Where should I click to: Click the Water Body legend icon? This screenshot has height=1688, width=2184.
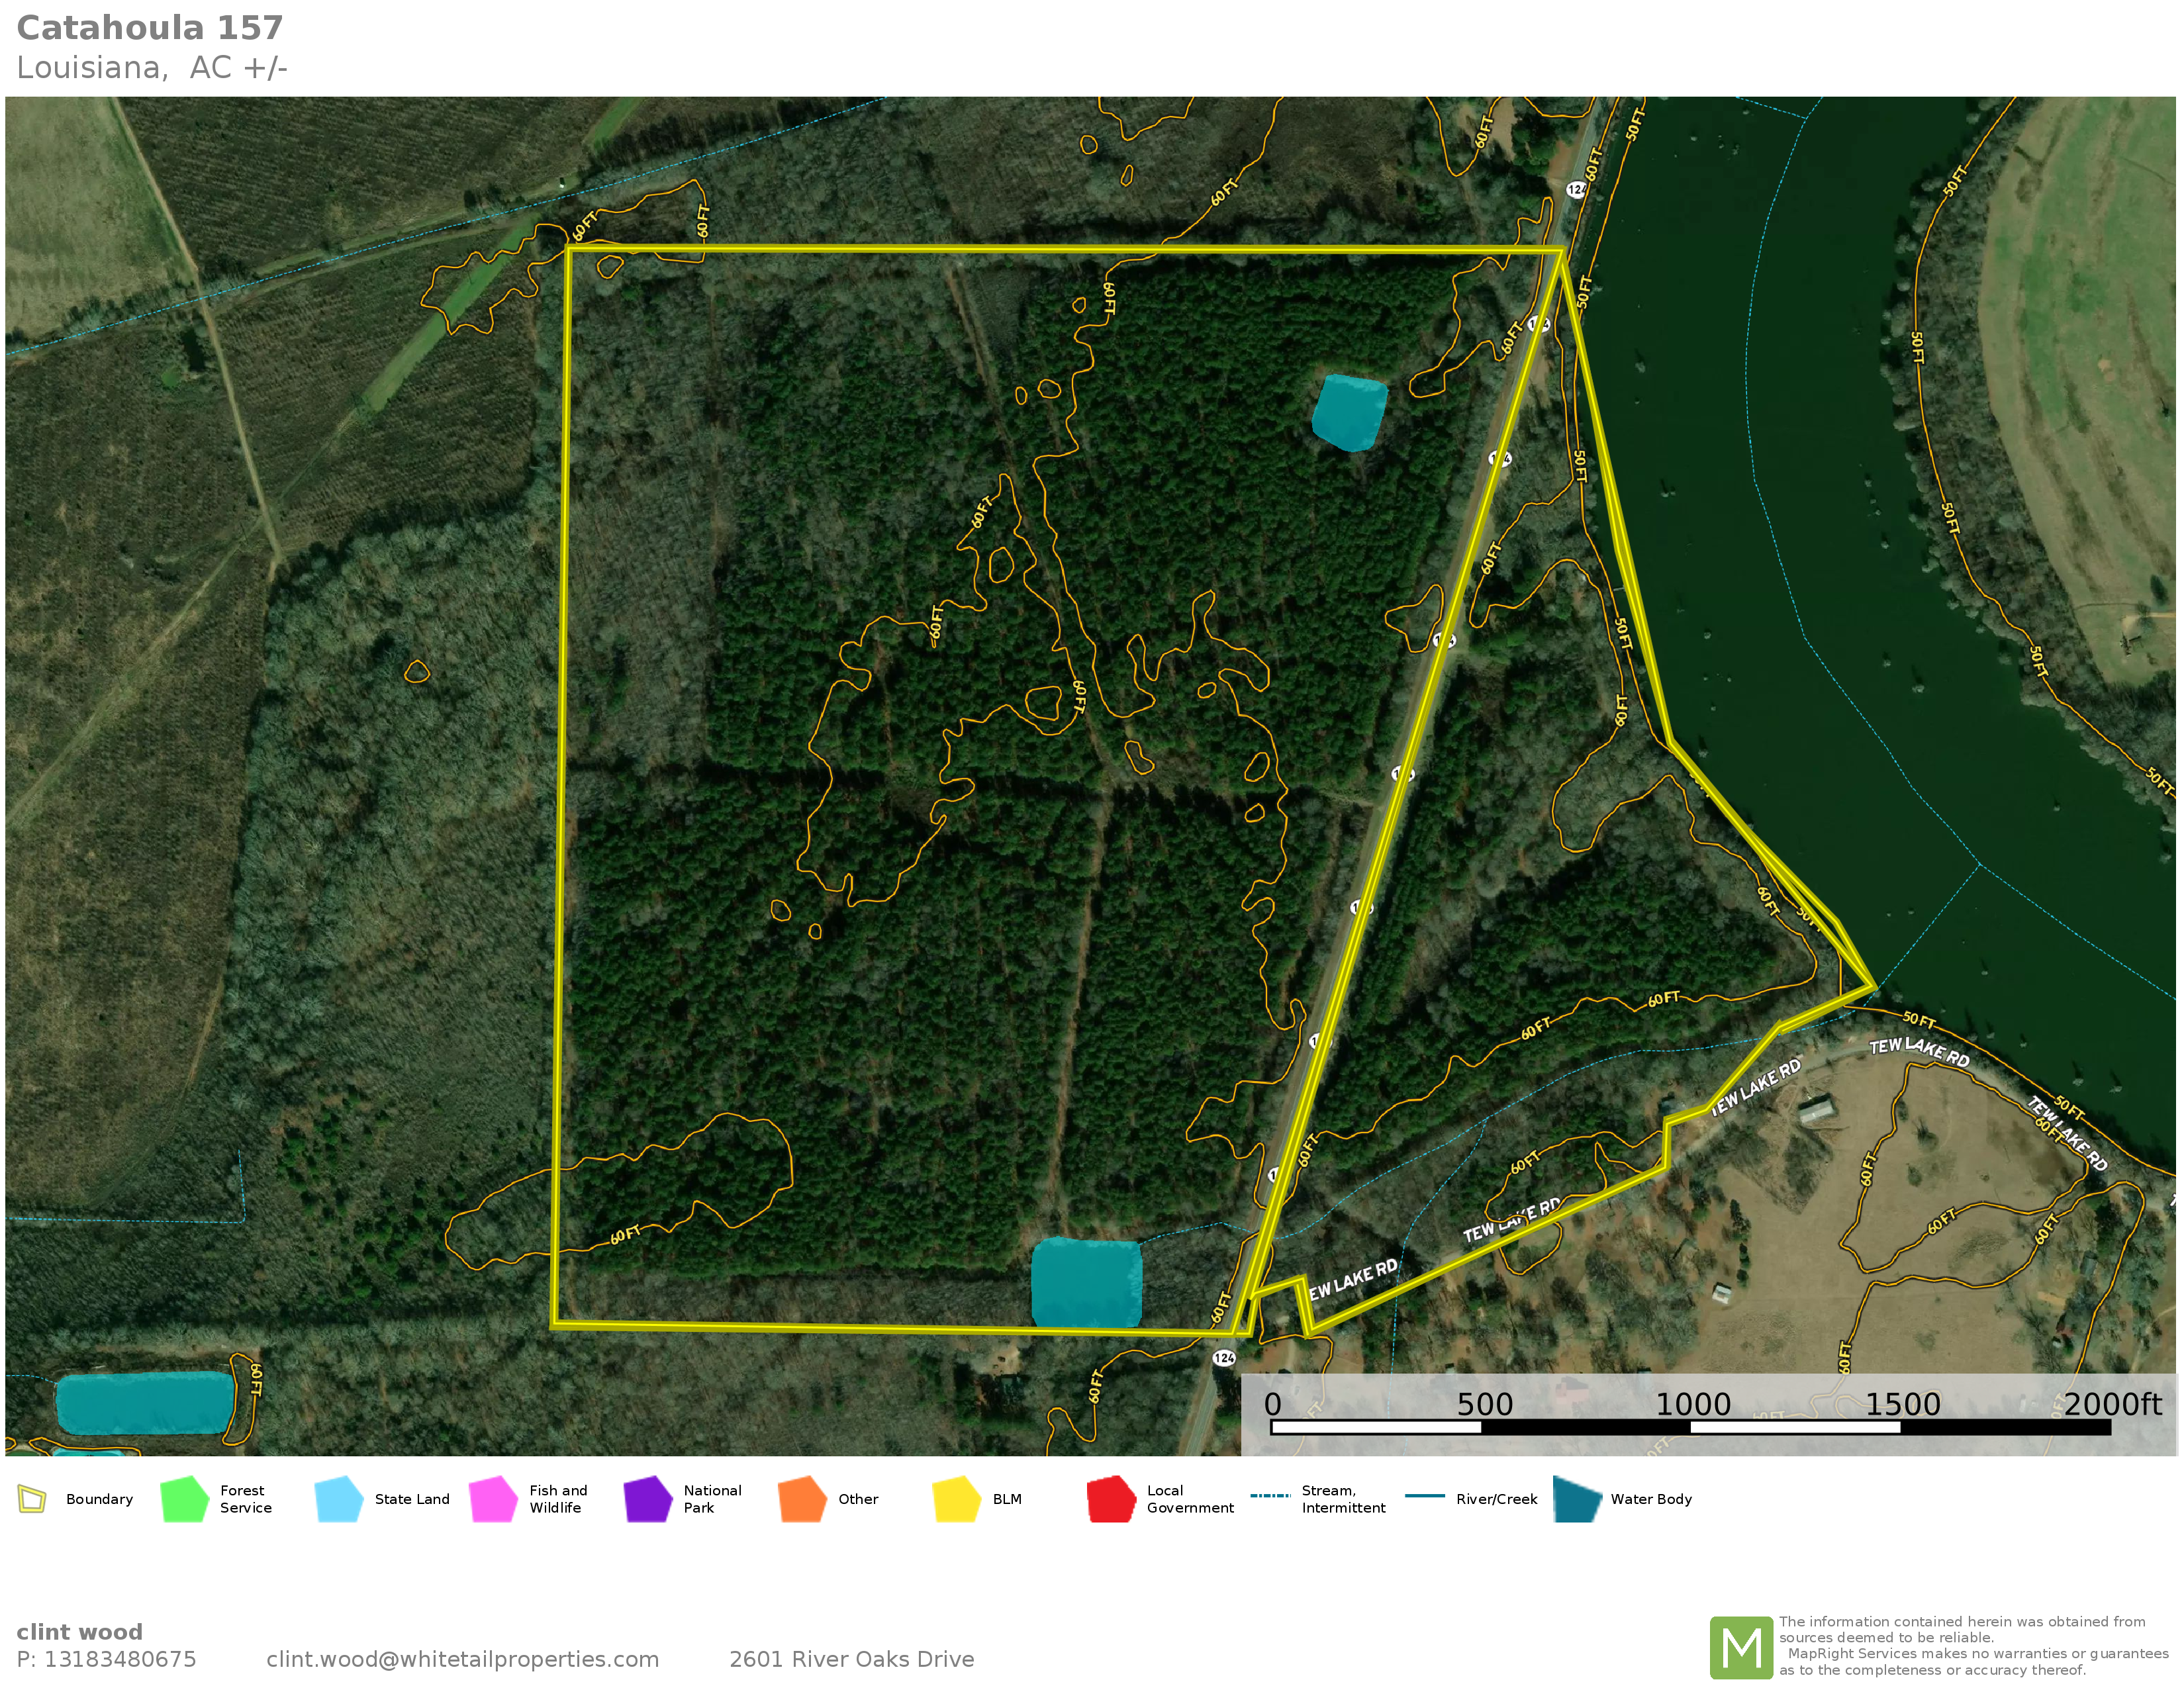[x=1578, y=1499]
